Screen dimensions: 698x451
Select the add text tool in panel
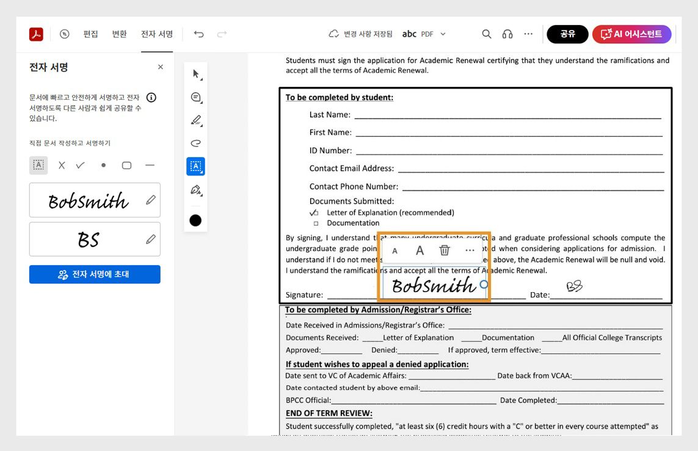coord(38,166)
